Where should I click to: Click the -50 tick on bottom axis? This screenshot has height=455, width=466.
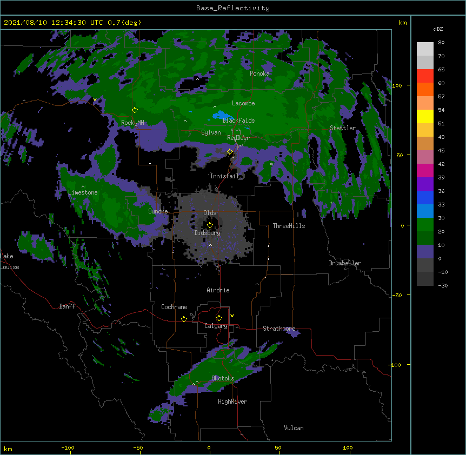(138, 447)
